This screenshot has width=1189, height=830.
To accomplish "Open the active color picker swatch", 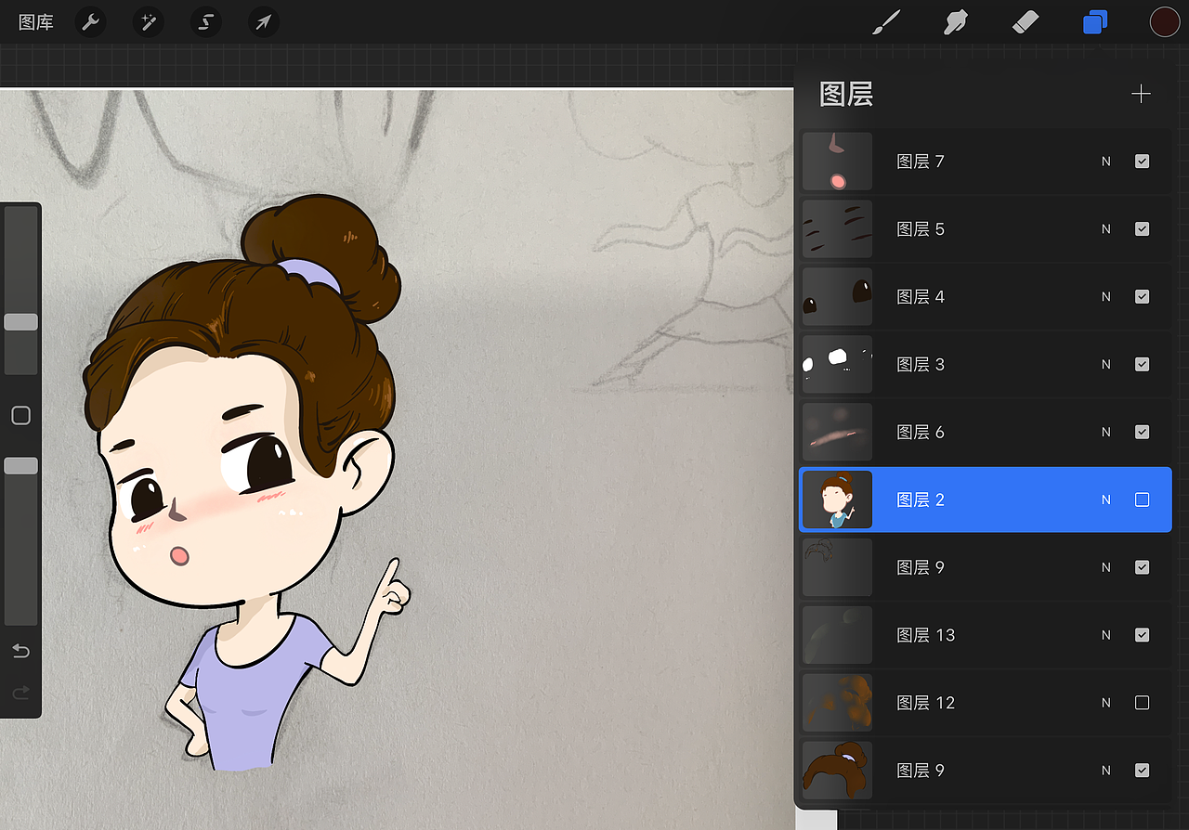I will (x=1165, y=22).
